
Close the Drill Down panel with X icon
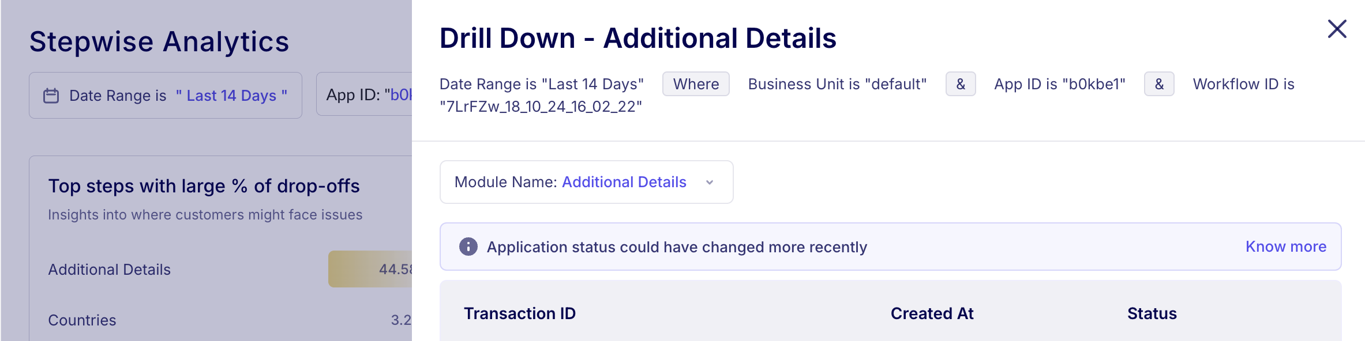coord(1337,29)
